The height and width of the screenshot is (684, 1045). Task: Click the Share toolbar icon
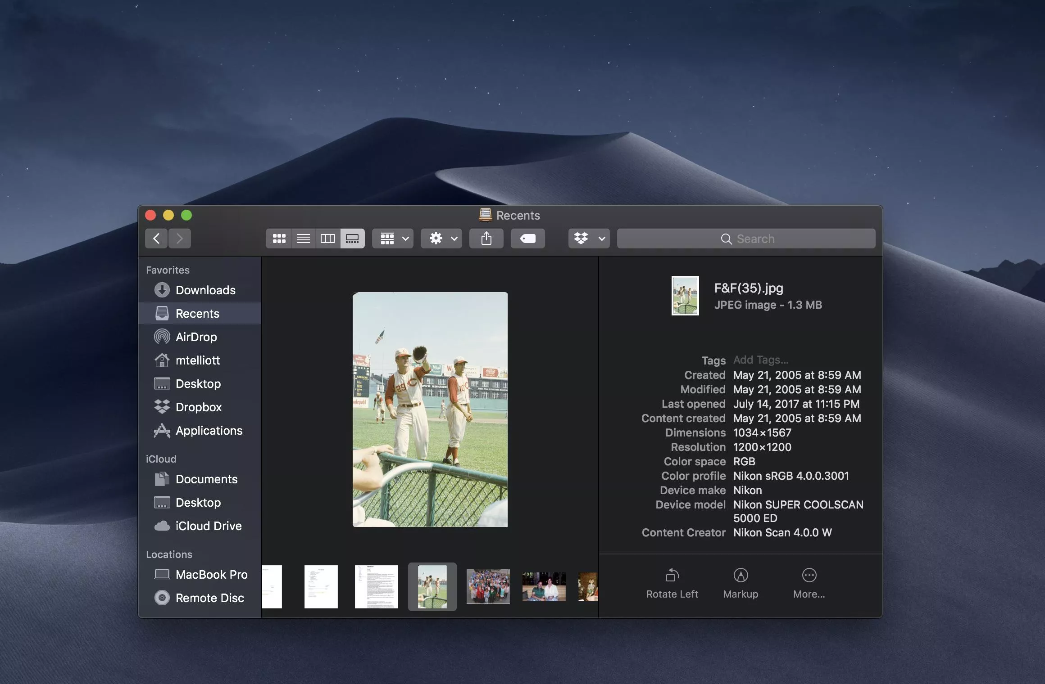[x=486, y=238]
